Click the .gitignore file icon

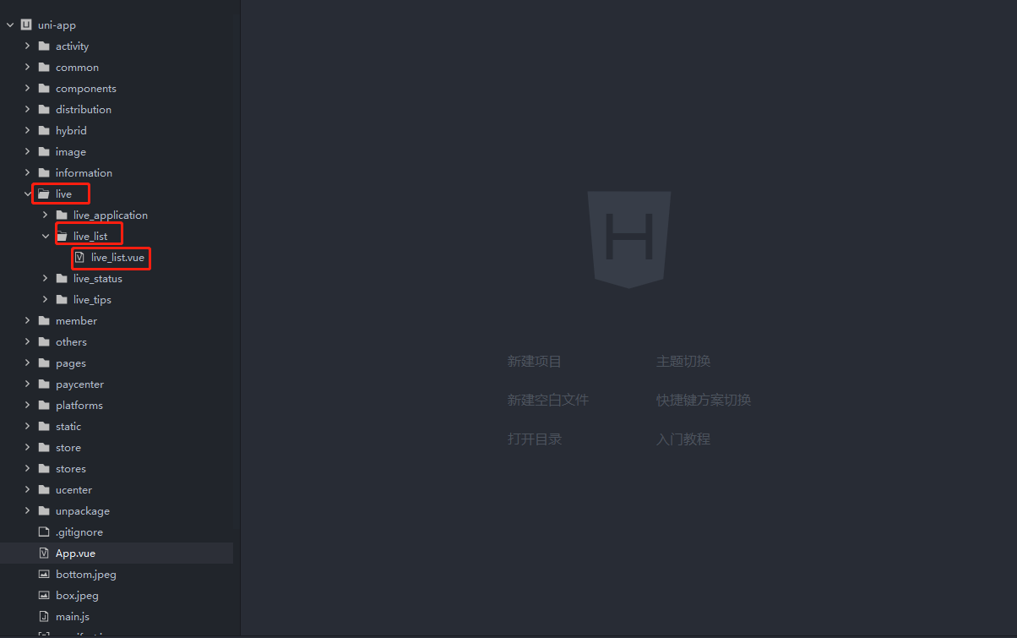click(44, 532)
